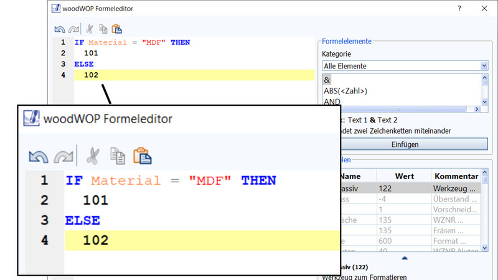
Task: Click the "Kommentar" column header
Action: coord(456,176)
